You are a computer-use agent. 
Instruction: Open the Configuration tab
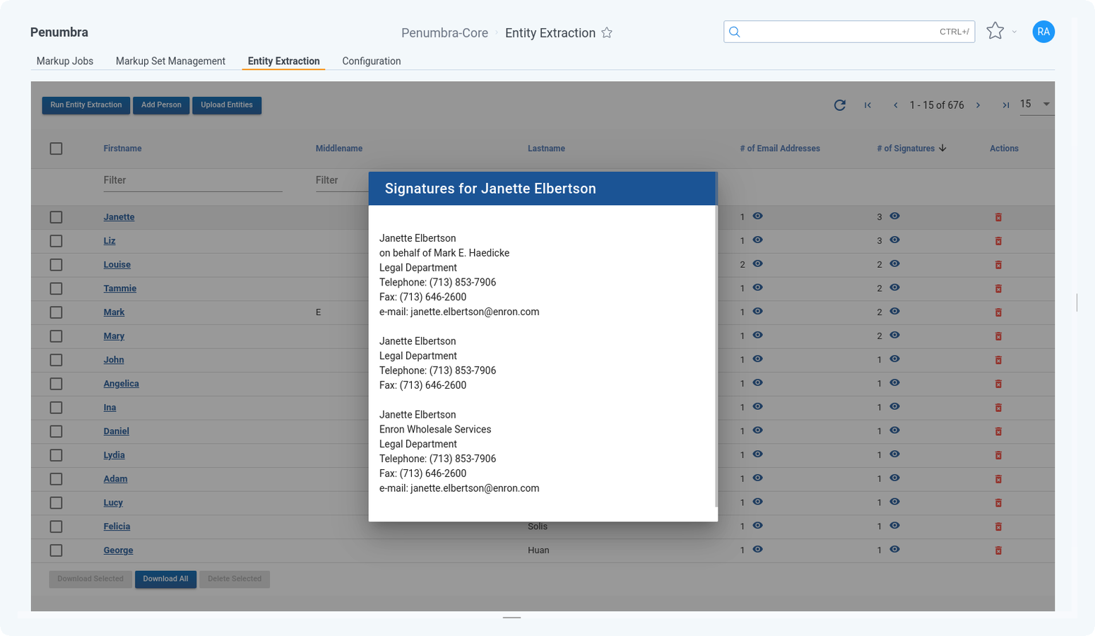(x=371, y=61)
